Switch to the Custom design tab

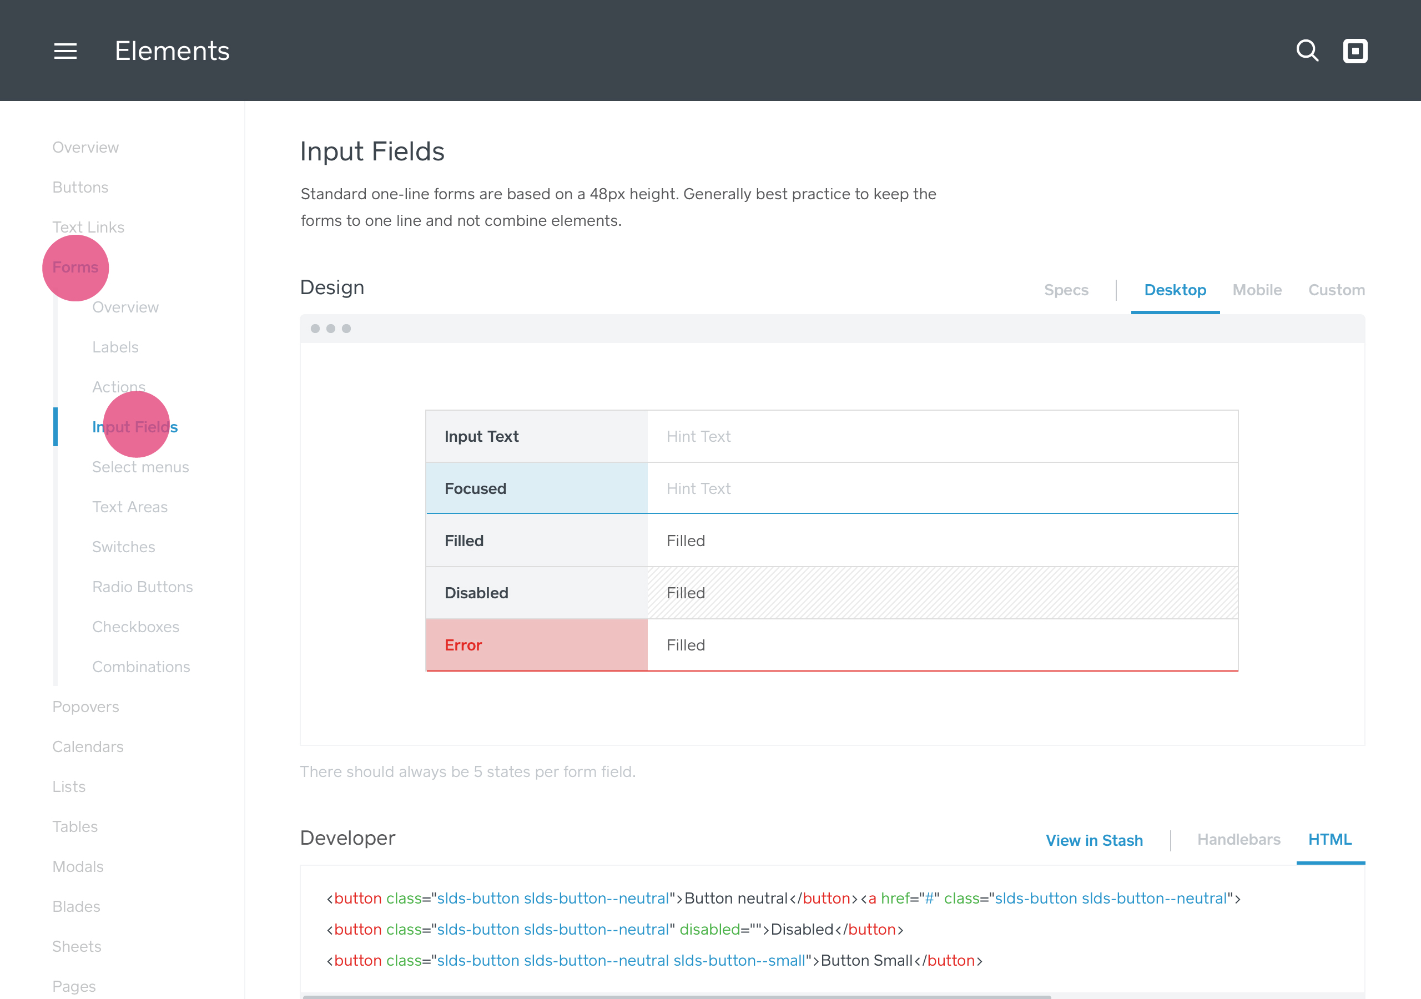click(x=1336, y=290)
